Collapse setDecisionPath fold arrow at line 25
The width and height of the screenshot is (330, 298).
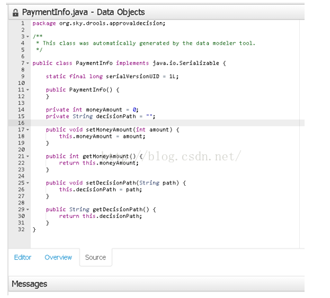pyautogui.click(x=28, y=183)
